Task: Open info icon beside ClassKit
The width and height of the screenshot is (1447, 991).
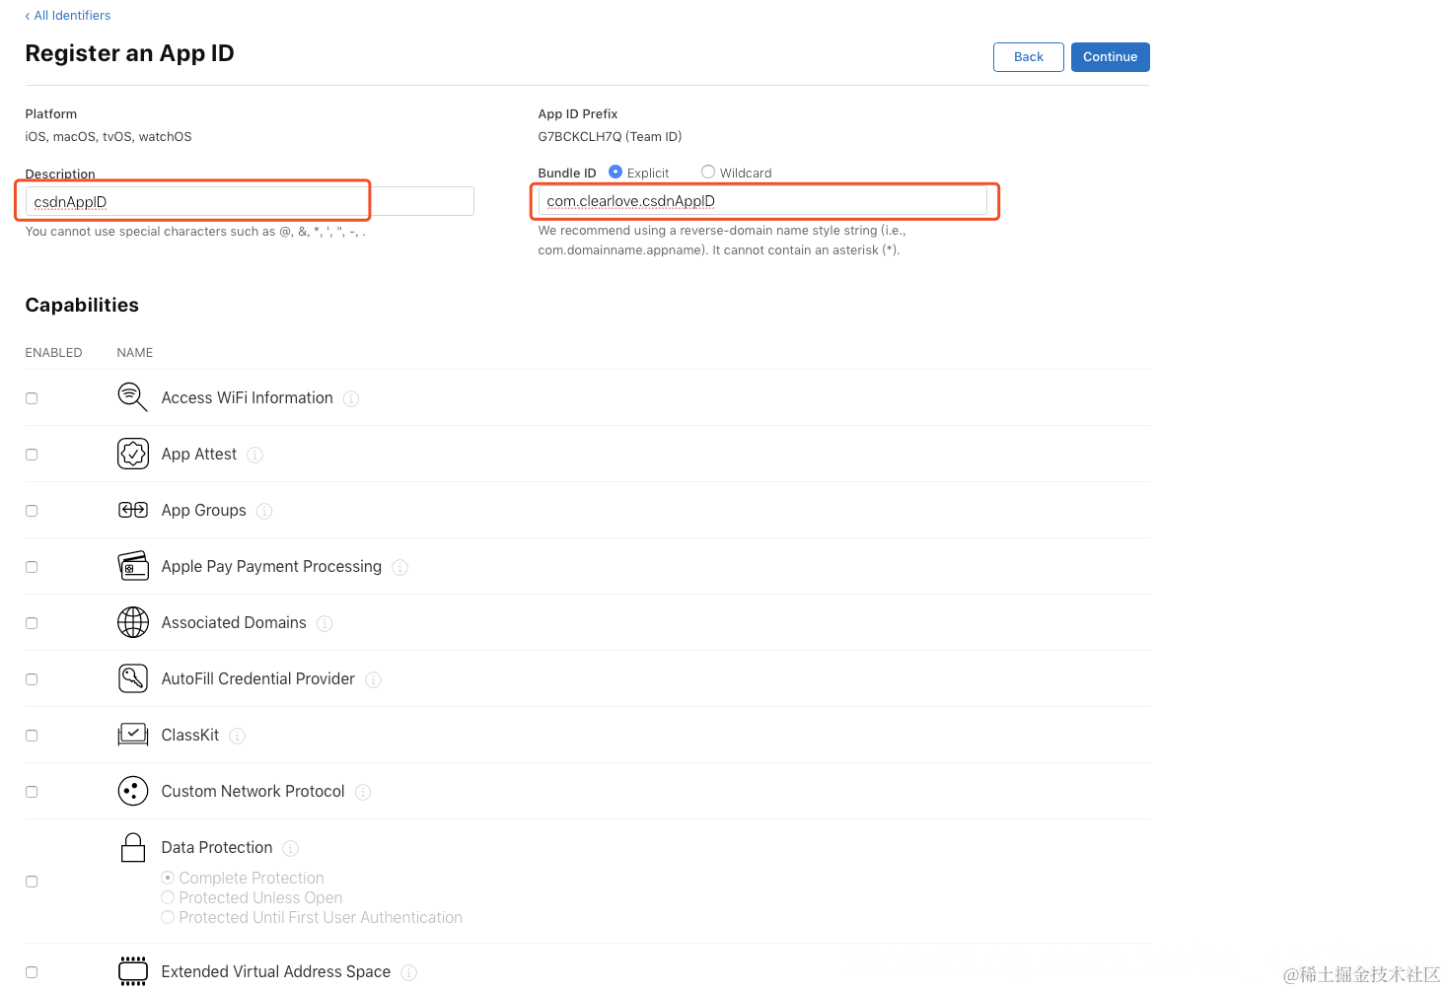Action: click(x=237, y=736)
